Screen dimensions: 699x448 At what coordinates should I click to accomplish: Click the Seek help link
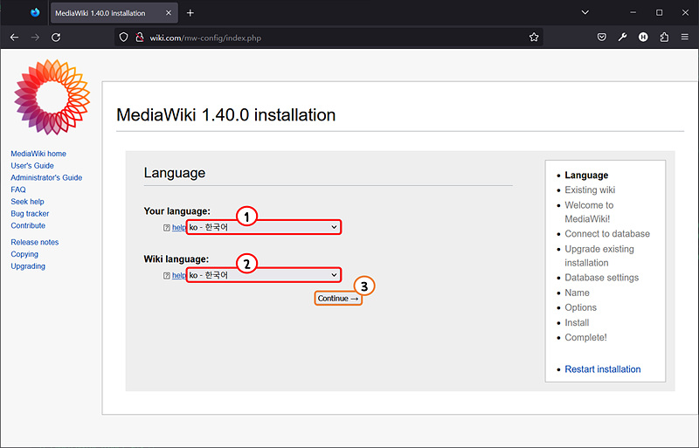[27, 202]
